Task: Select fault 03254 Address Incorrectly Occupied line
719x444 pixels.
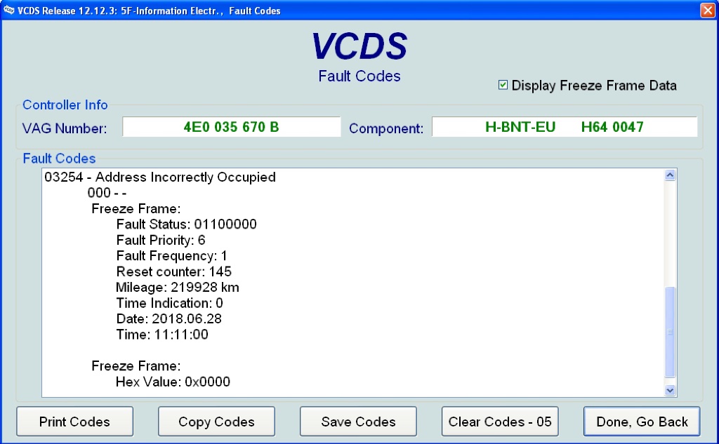Action: [160, 177]
